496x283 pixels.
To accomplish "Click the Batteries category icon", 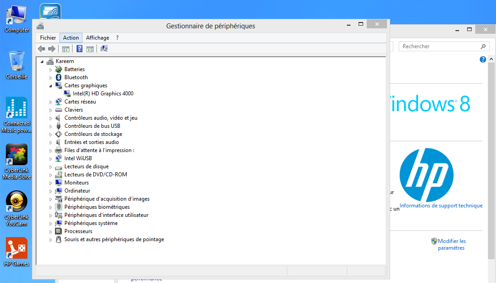I will click(x=59, y=69).
